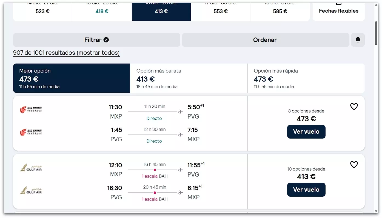Select the Mejor opción tab
The width and height of the screenshot is (382, 218).
pos(72,78)
